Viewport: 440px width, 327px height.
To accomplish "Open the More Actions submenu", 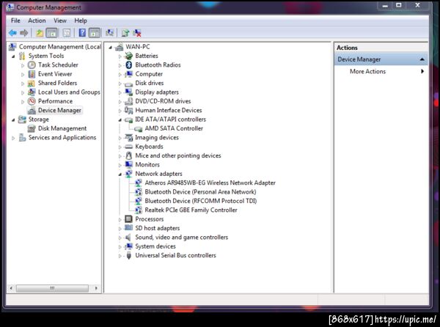I will tap(381, 72).
